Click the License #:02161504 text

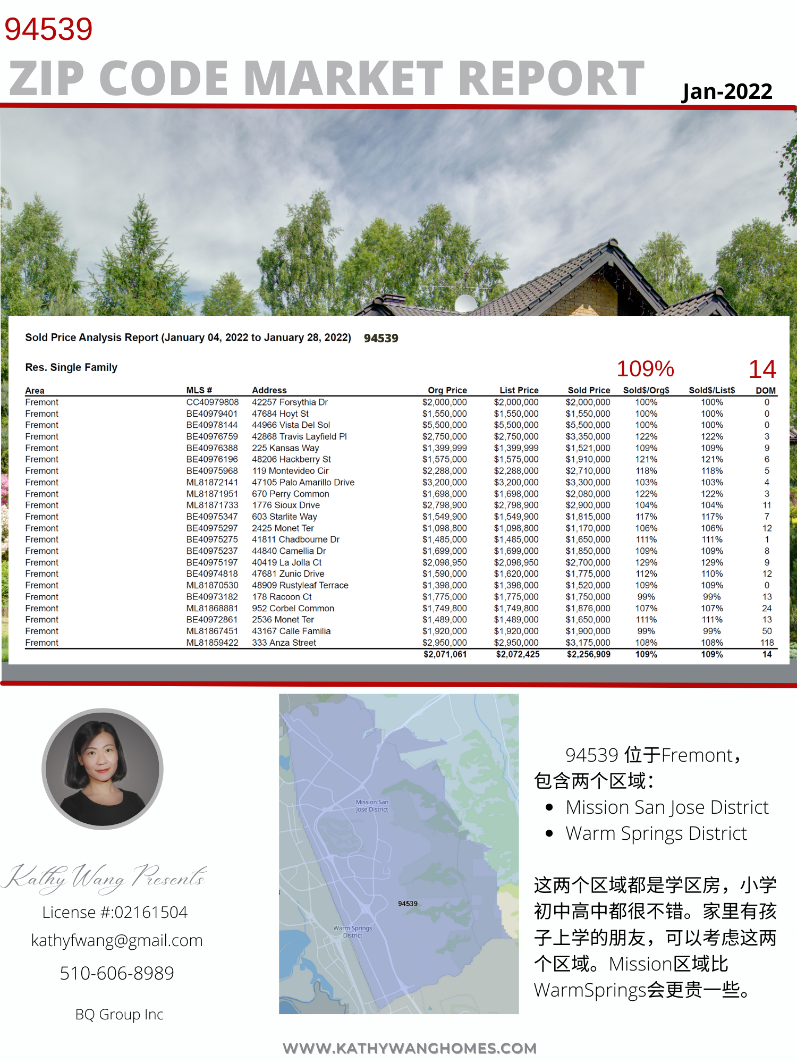115,912
